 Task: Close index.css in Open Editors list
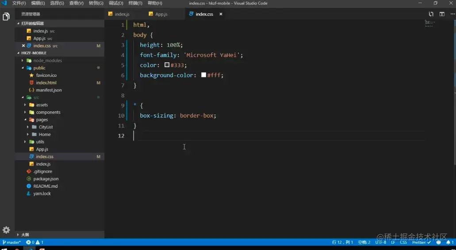23,45
